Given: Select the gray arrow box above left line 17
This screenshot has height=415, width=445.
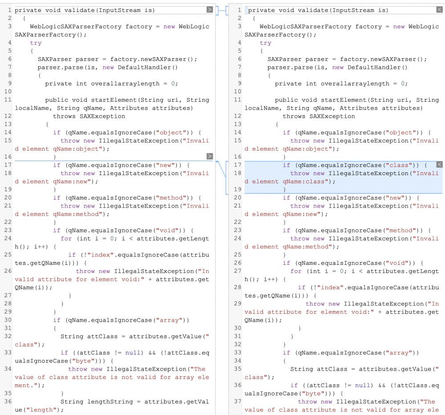Looking at the screenshot, I should pyautogui.click(x=209, y=156).
